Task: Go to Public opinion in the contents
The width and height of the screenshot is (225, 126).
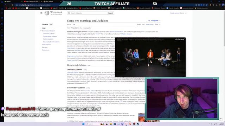Action: (x=46, y=44)
